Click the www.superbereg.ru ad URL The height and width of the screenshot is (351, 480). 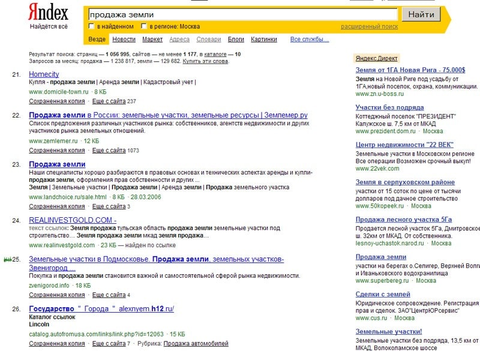[x=382, y=281]
